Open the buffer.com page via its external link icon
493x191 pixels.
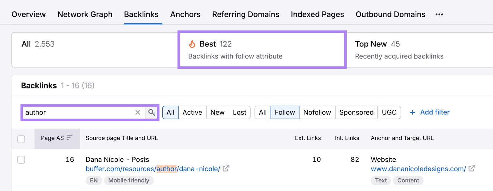click(226, 169)
